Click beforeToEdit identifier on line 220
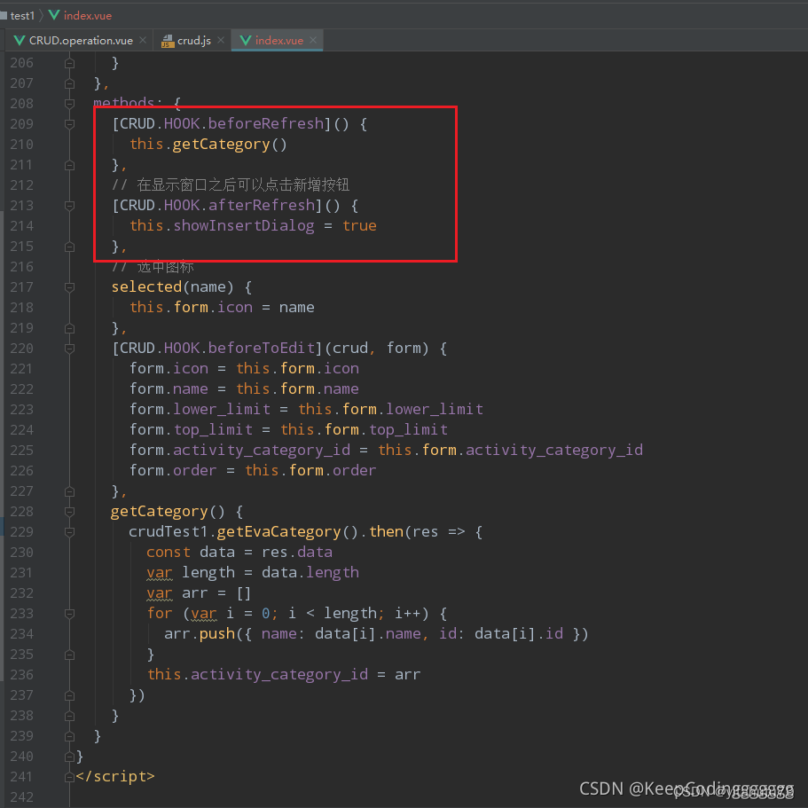808x808 pixels. pyautogui.click(x=262, y=348)
